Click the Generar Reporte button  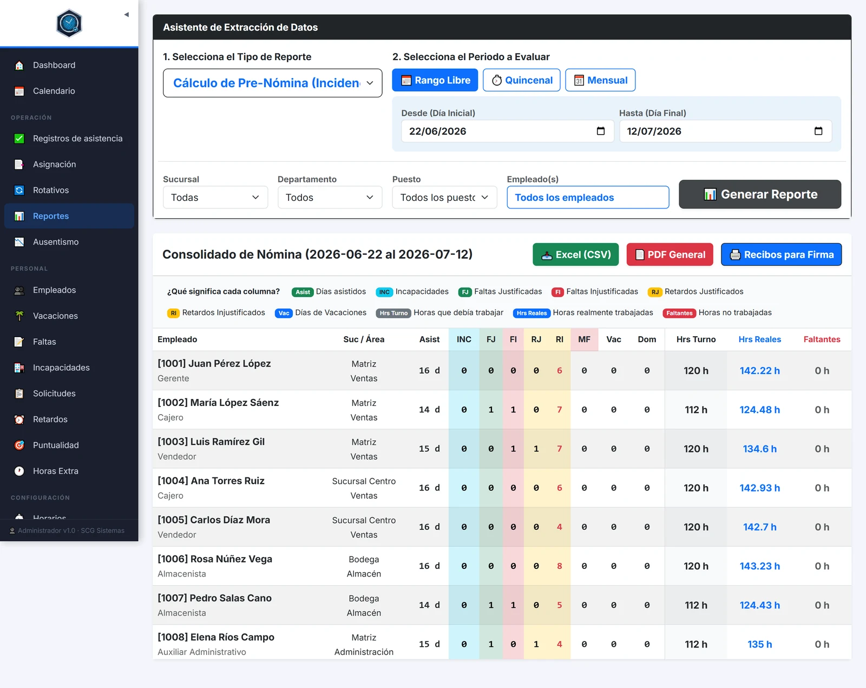click(760, 194)
